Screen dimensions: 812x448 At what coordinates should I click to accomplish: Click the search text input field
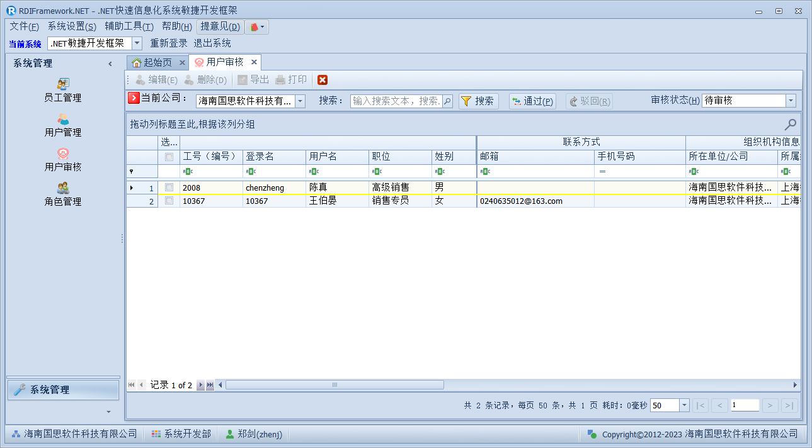[396, 101]
